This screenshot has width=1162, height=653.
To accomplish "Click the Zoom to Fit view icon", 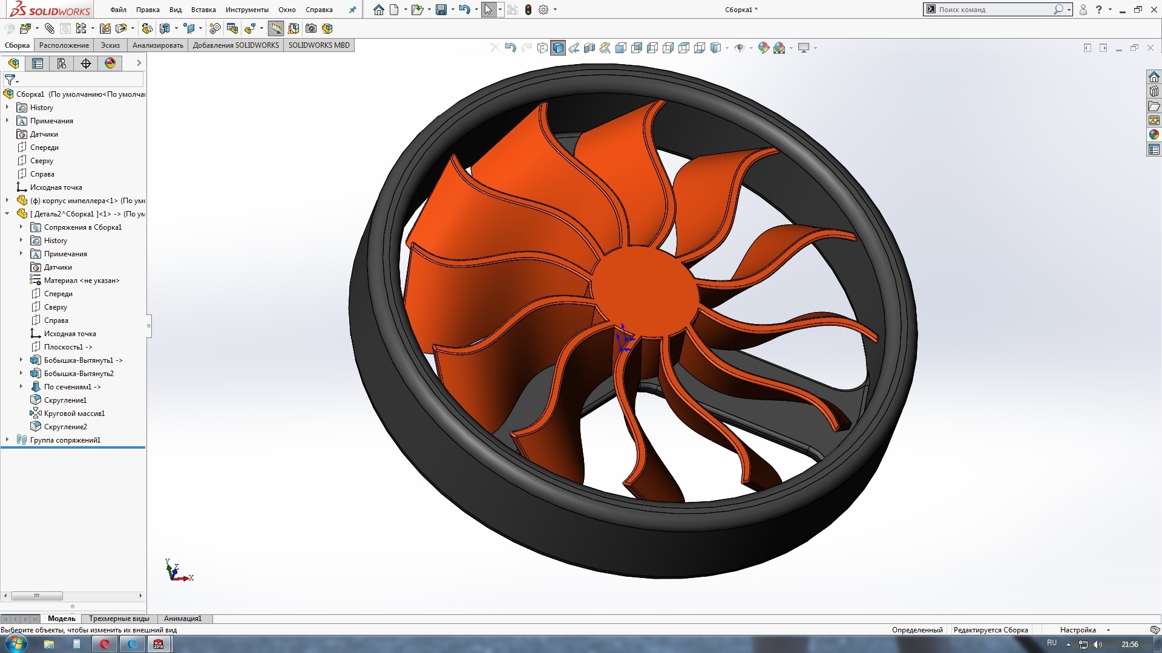I will pos(543,48).
